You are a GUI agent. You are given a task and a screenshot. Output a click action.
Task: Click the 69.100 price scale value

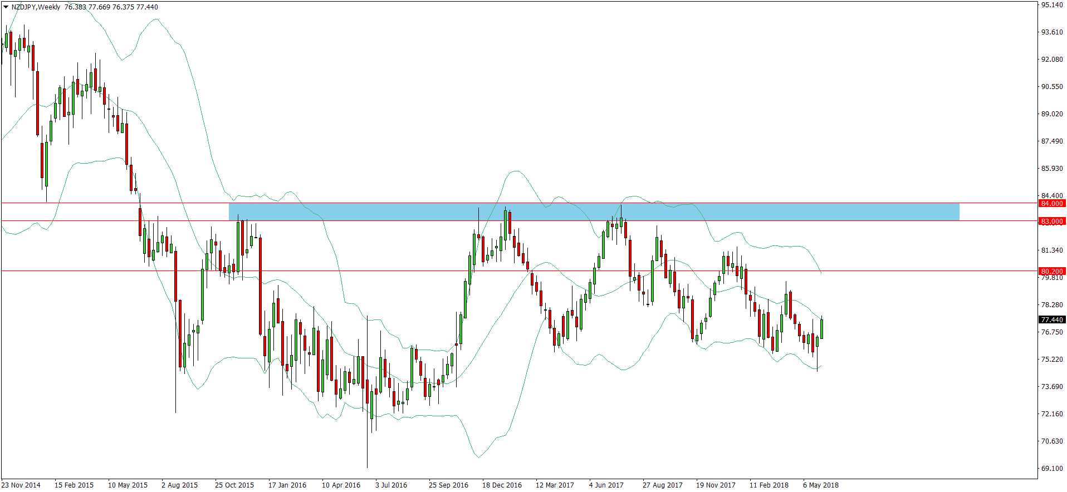[1052, 469]
